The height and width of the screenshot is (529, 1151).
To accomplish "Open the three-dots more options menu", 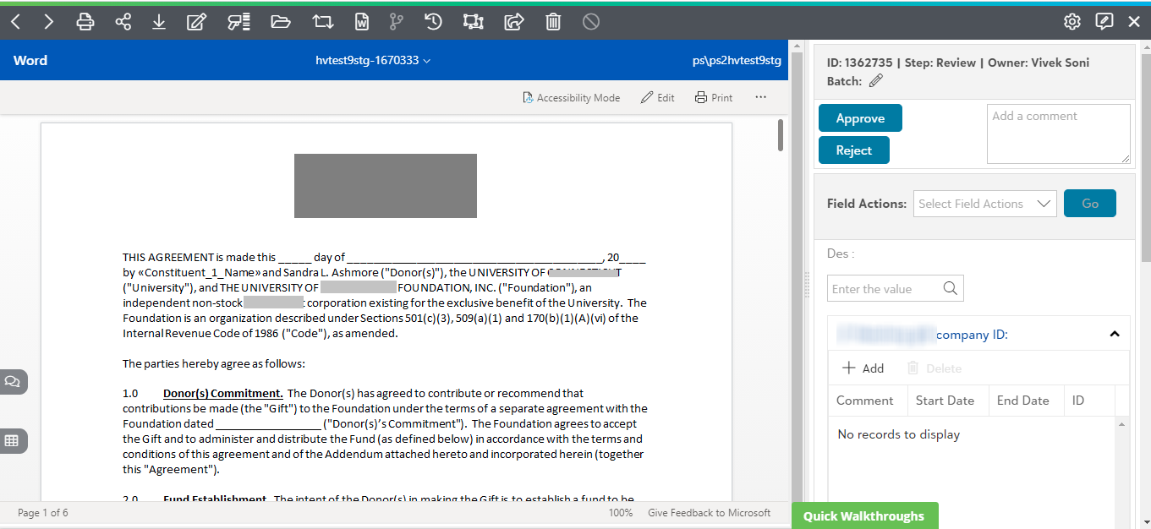I will 760,97.
